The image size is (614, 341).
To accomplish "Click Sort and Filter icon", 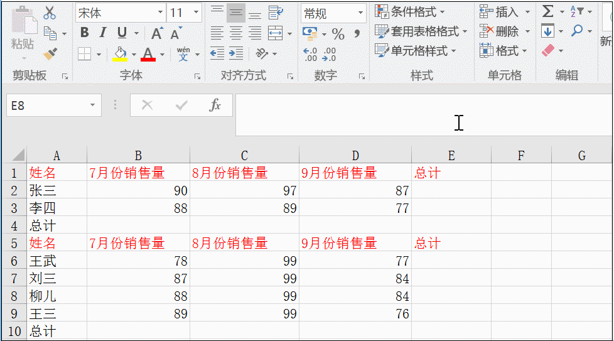I will (577, 11).
